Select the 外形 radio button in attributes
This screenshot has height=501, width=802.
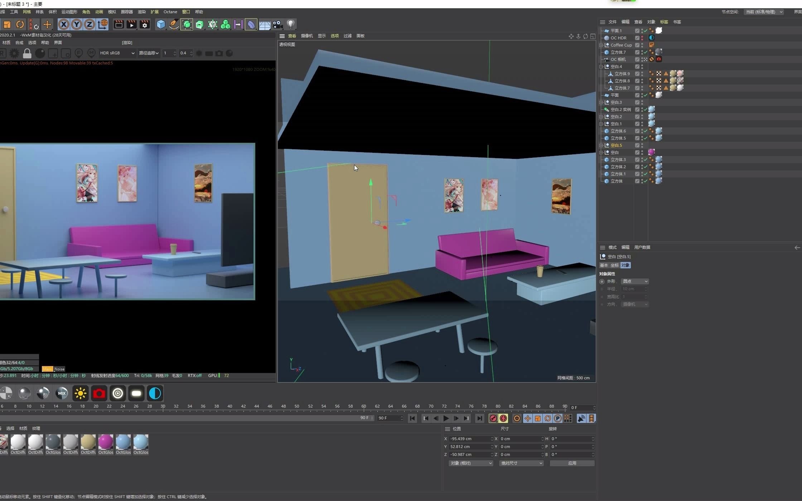coord(602,282)
